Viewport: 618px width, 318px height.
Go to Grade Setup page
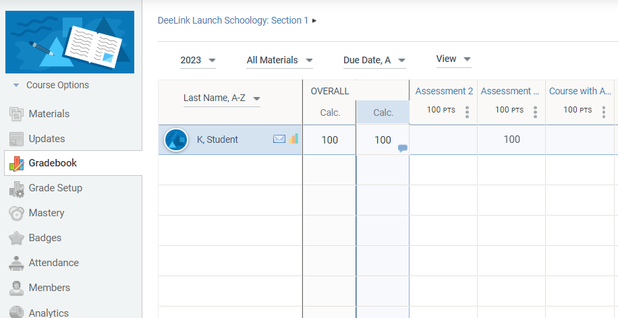(x=55, y=188)
